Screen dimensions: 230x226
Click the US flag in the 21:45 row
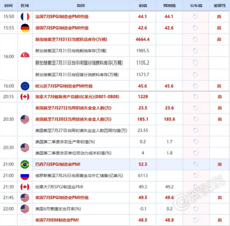click(25, 198)
